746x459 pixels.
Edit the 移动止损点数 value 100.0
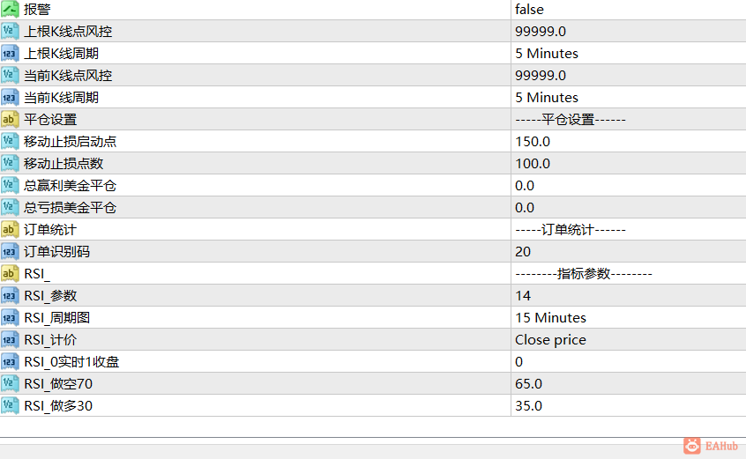[629, 164]
